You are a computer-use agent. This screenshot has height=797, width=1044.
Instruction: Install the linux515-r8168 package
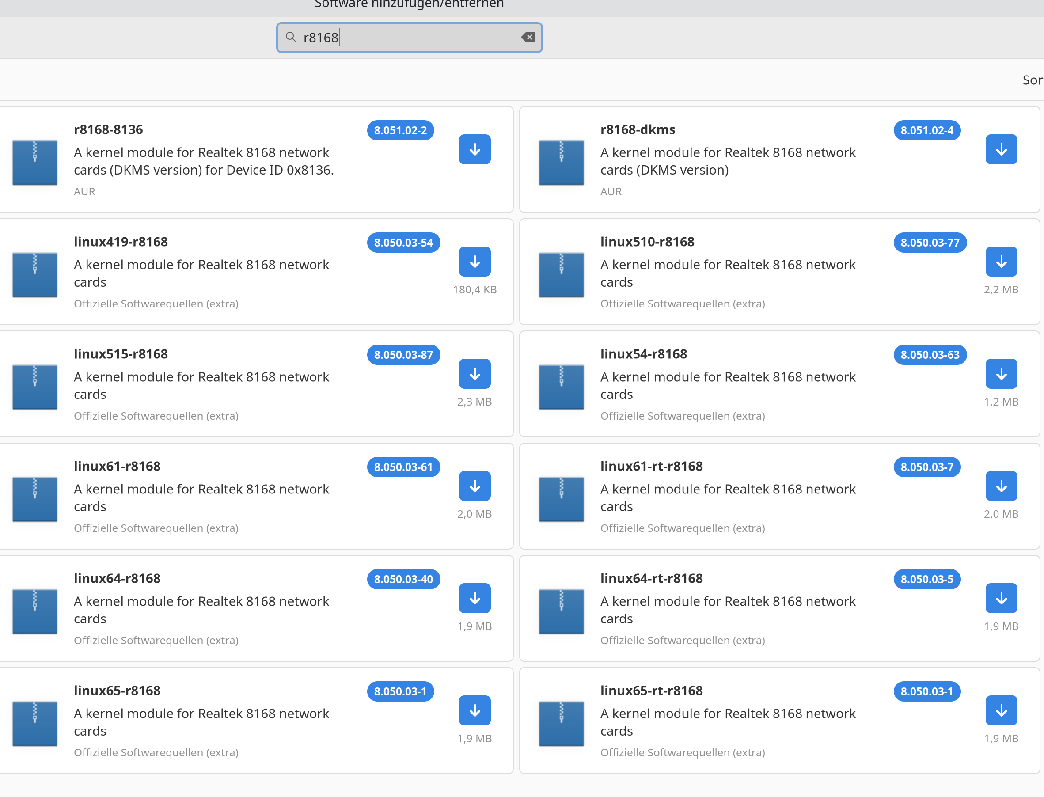[475, 374]
